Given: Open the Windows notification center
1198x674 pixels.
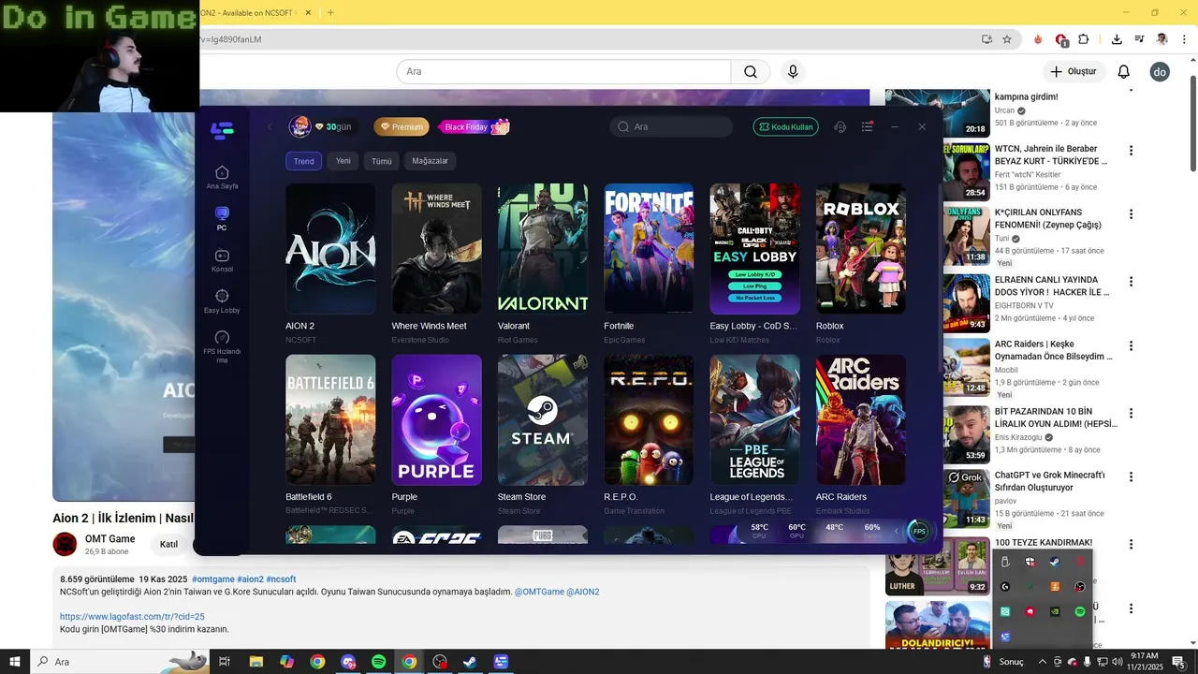Looking at the screenshot, I should click(x=1178, y=662).
